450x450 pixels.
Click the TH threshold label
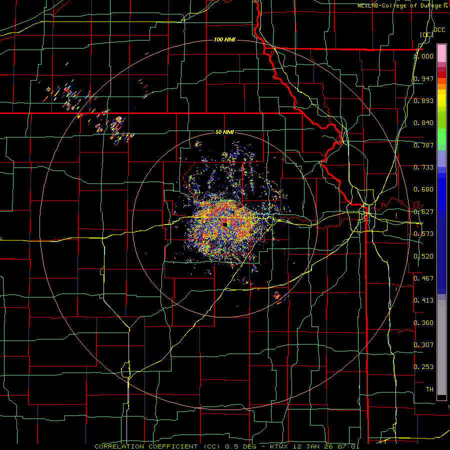(429, 389)
